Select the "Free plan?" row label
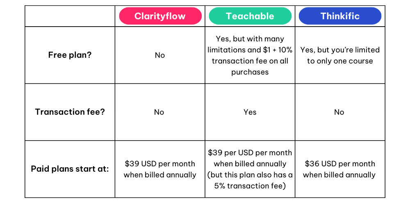 [x=70, y=55]
